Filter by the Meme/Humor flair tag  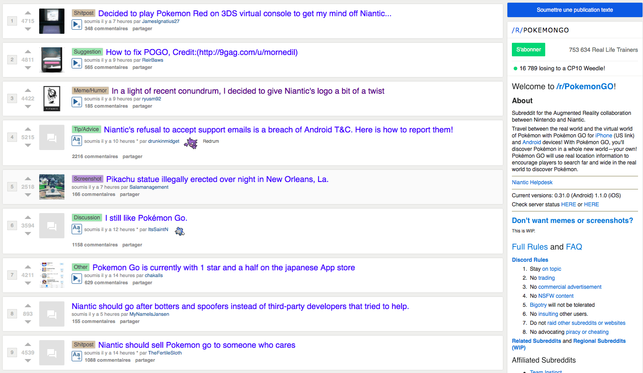90,91
